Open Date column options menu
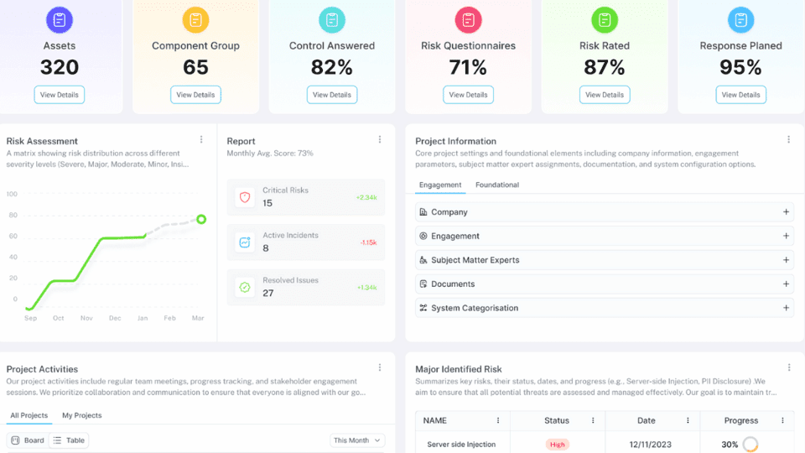This screenshot has height=453, width=805. tap(688, 420)
